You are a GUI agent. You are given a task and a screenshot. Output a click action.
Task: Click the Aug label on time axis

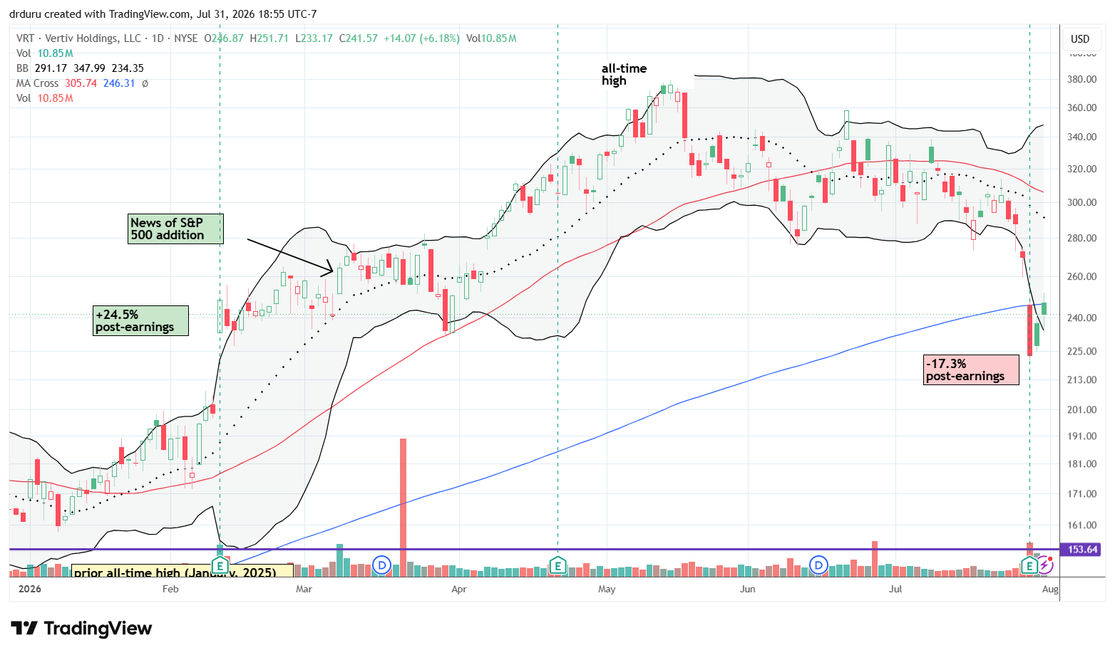1050,589
